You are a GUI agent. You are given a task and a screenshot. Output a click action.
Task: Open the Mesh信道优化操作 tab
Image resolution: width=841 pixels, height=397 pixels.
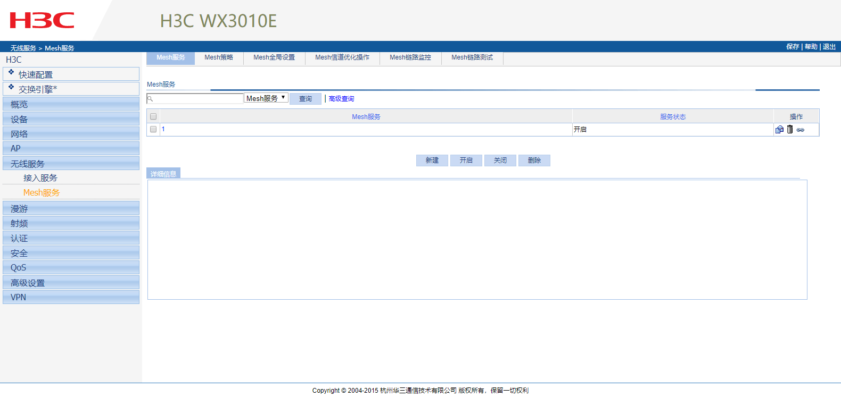[x=342, y=57]
